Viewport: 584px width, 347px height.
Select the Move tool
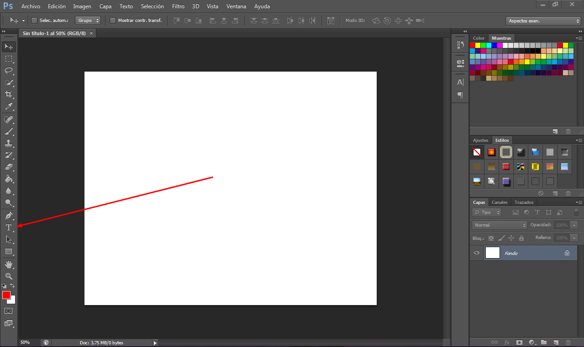9,47
